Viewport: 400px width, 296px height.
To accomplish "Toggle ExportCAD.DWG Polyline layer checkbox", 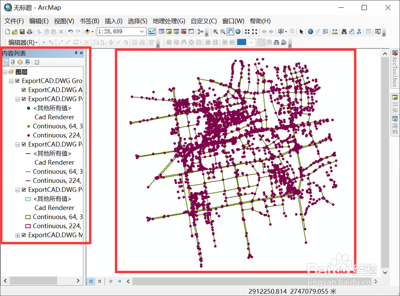I will click(x=24, y=145).
